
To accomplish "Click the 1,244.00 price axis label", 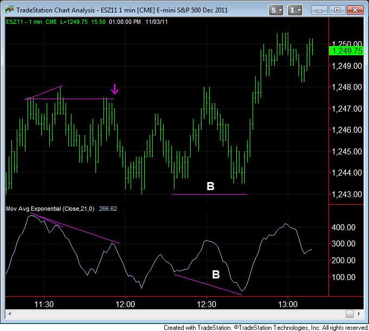I will [347, 173].
